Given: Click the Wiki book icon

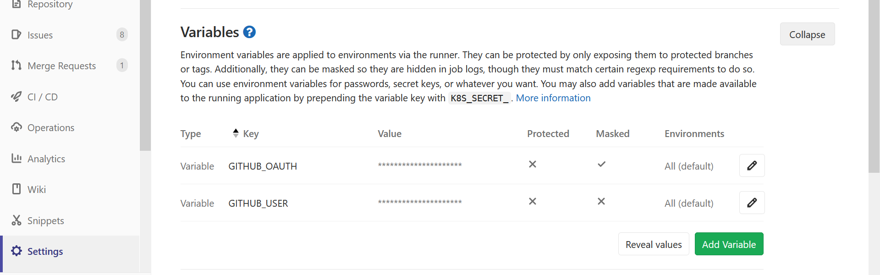Looking at the screenshot, I should 16,189.
